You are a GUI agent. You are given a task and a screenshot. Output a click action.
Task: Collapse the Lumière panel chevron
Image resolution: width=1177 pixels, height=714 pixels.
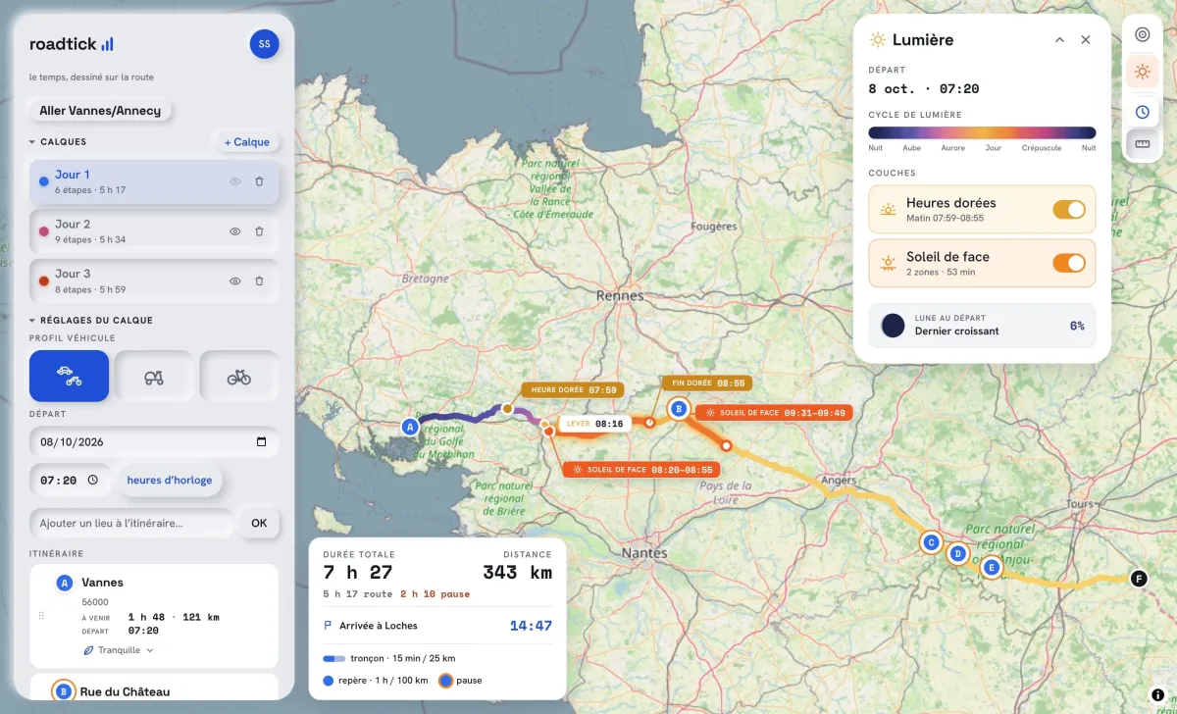[1059, 40]
